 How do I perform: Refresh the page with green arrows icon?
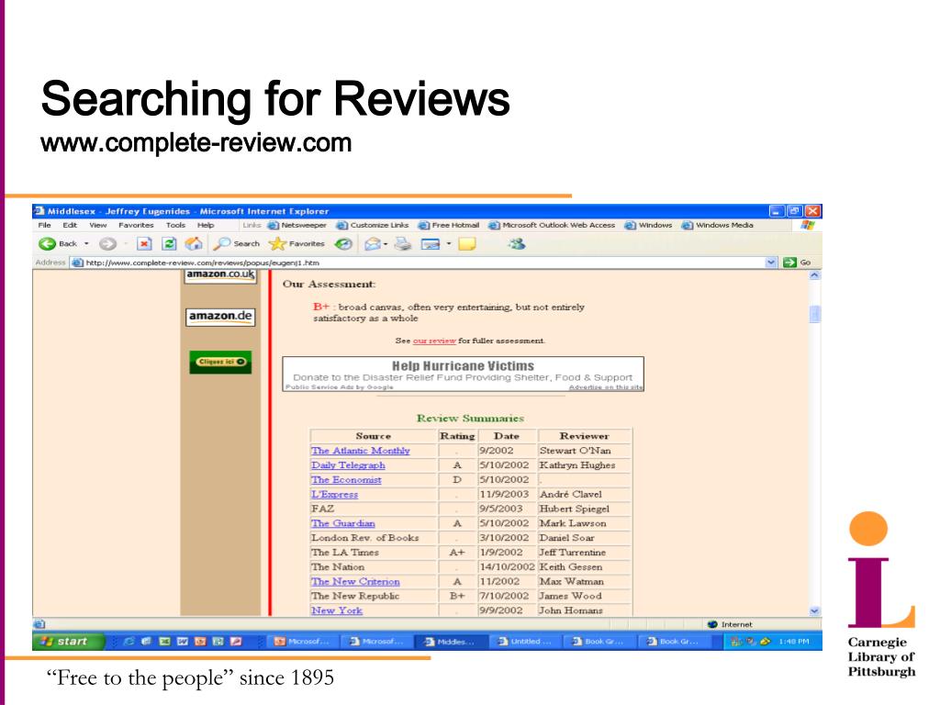pos(169,243)
